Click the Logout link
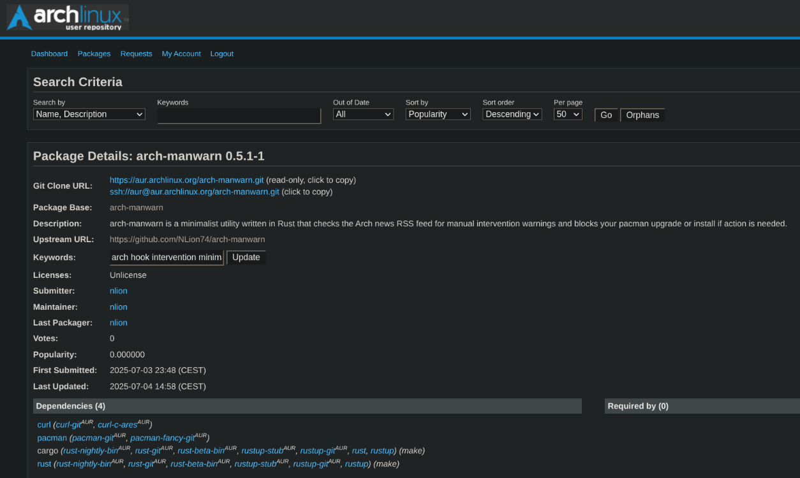This screenshot has width=800, height=478. pos(222,54)
